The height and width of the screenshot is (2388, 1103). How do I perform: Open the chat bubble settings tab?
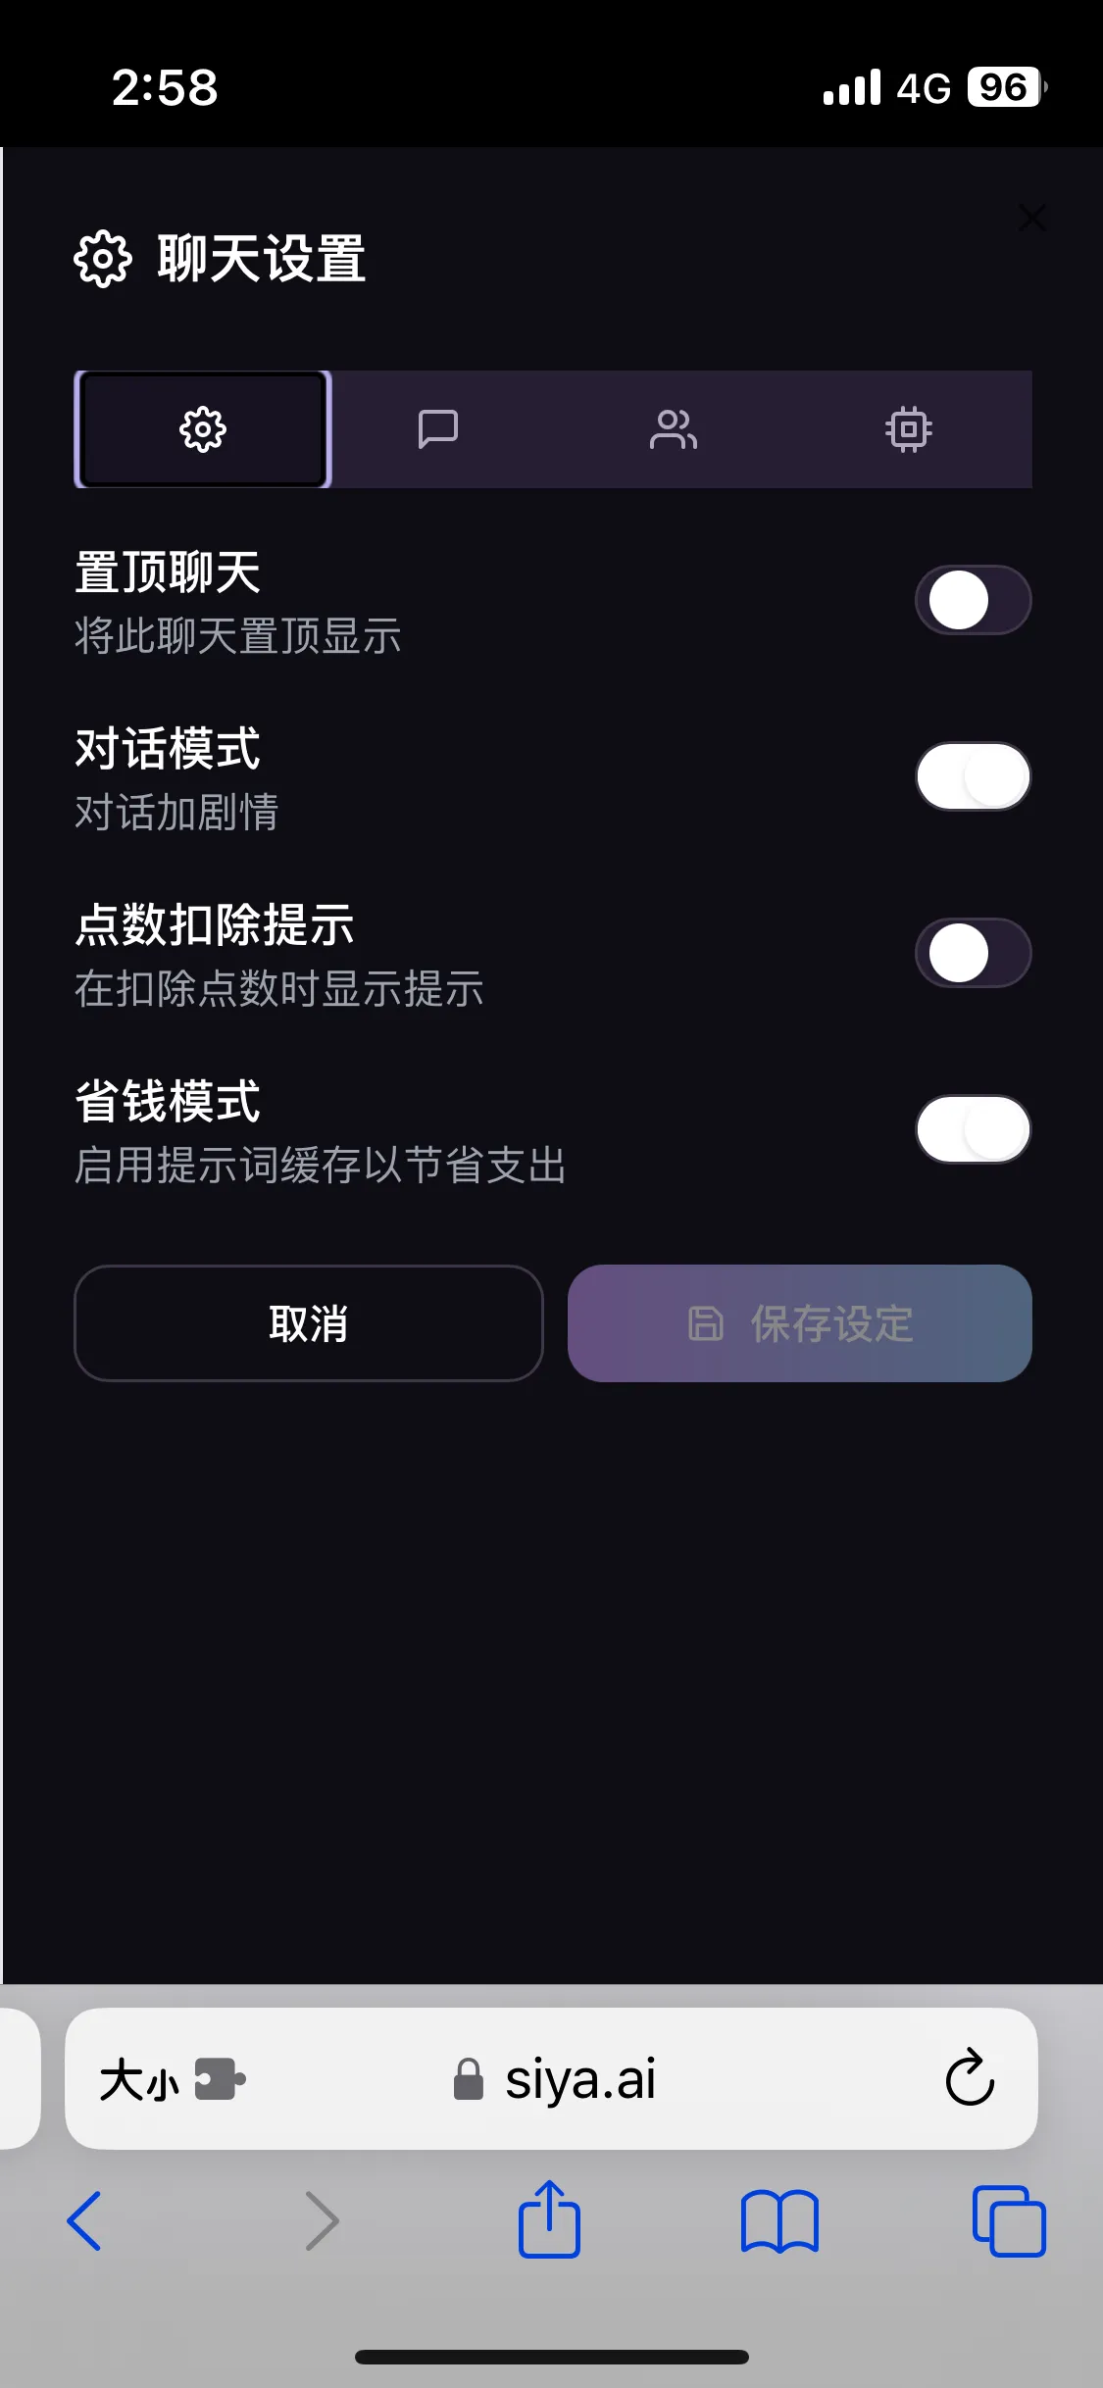[x=437, y=429]
